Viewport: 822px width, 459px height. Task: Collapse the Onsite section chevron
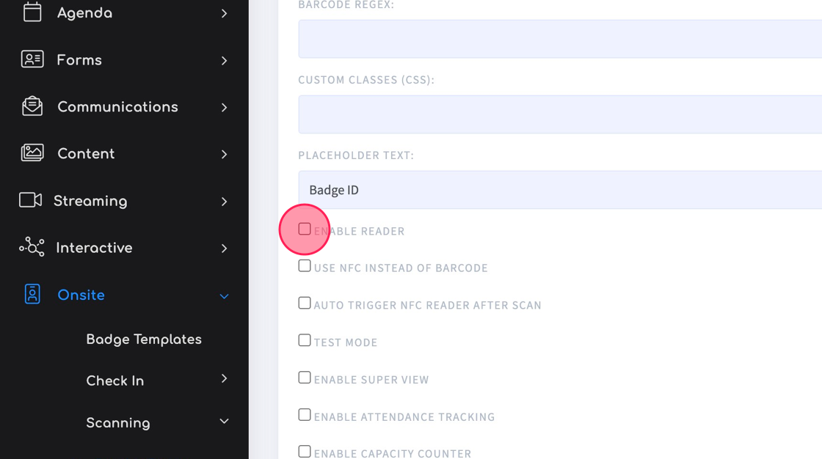click(224, 296)
